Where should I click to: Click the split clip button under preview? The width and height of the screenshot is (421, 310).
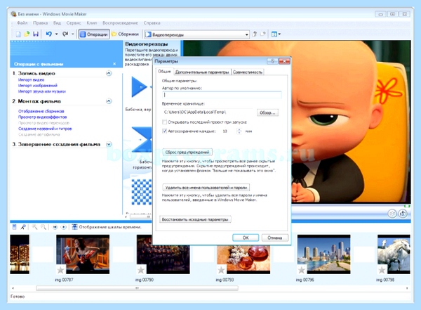[x=392, y=214]
